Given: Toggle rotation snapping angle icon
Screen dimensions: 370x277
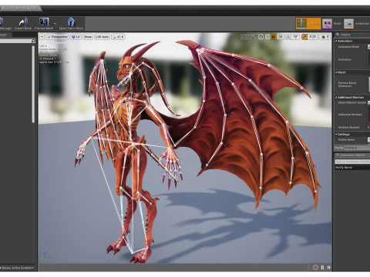Looking at the screenshot, I should [x=288, y=37].
